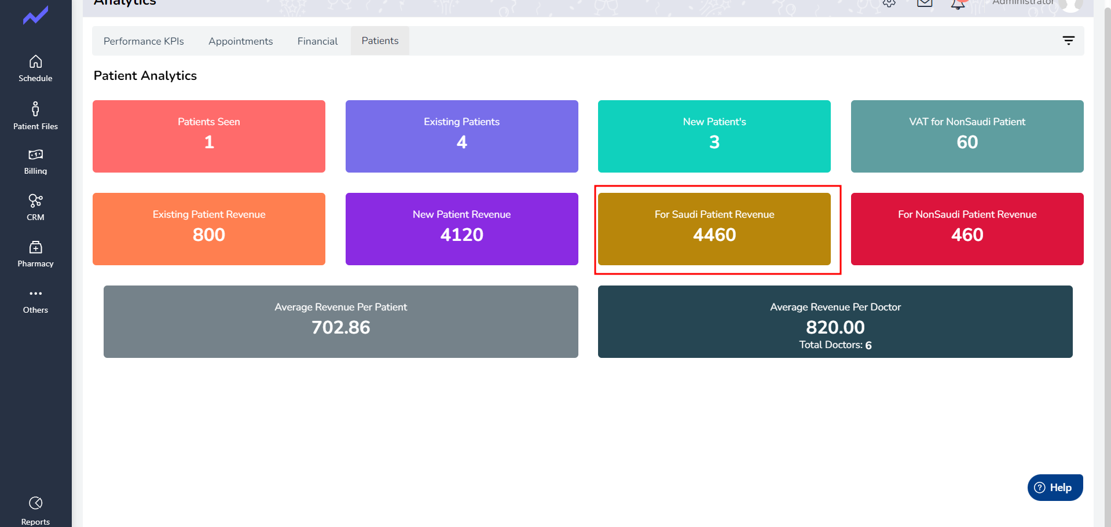Select the Patients tab

(x=380, y=41)
